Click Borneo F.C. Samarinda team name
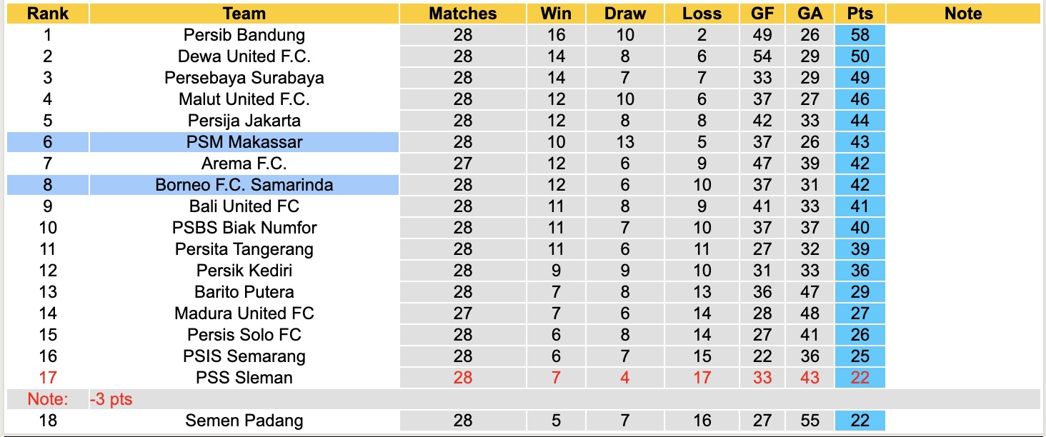Image resolution: width=1046 pixels, height=437 pixels. point(244,185)
